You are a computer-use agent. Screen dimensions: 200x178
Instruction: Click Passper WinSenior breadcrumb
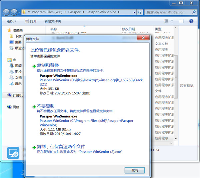(x=101, y=12)
